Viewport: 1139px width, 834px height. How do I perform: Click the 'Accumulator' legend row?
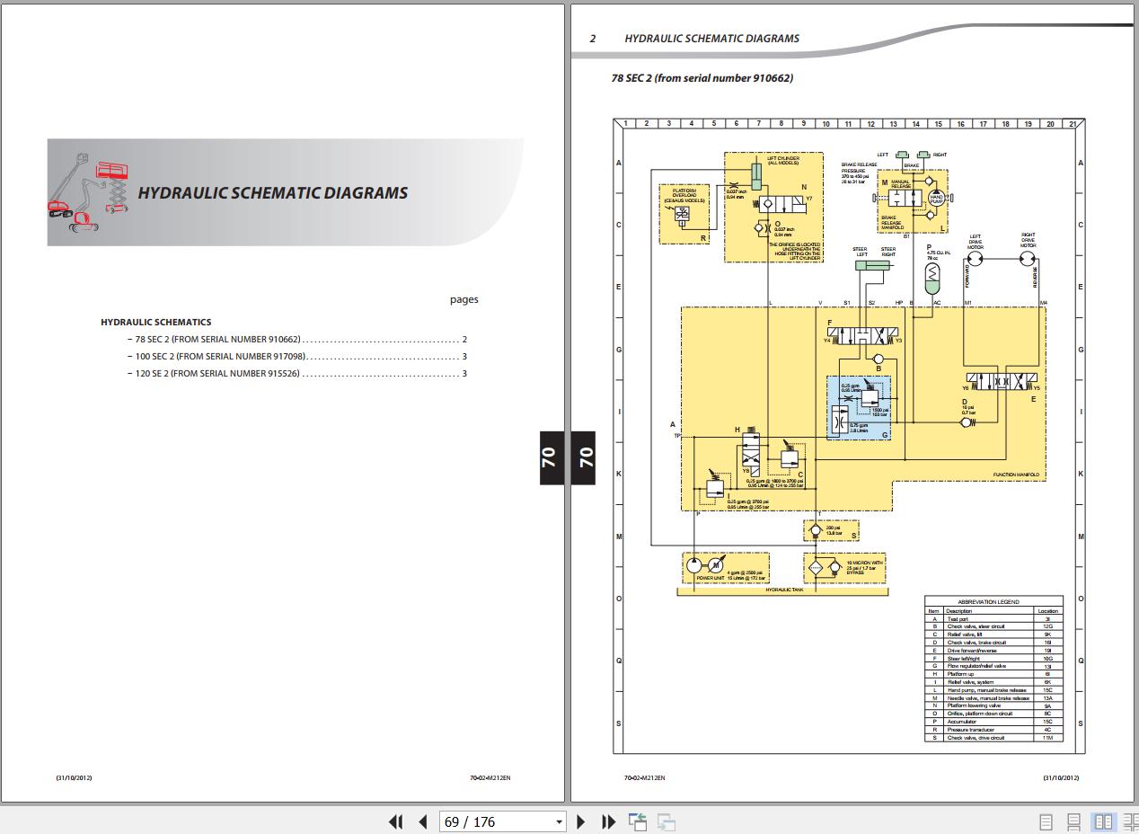[x=993, y=722]
